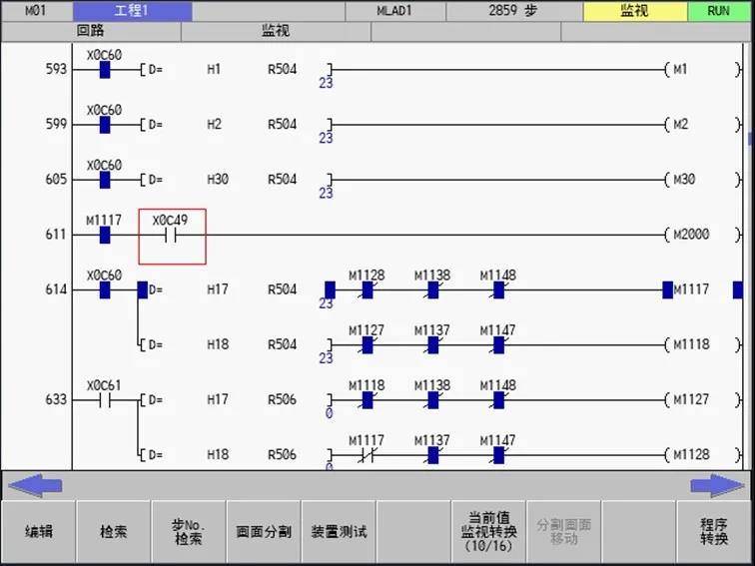Viewport: 755px width, 566px height.
Task: Open 步No. 检索 step search
Action: [188, 531]
